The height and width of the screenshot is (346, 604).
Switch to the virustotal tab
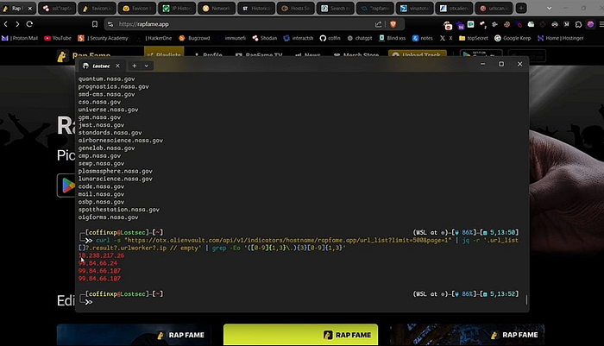[414, 8]
